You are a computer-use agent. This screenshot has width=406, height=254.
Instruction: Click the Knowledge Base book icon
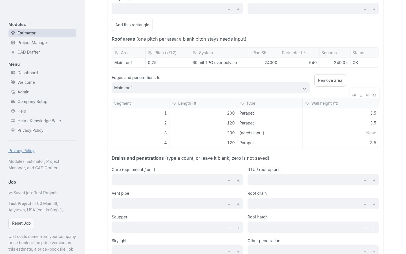click(13, 121)
